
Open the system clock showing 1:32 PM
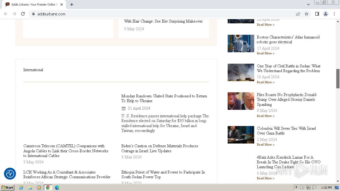tap(326, 188)
